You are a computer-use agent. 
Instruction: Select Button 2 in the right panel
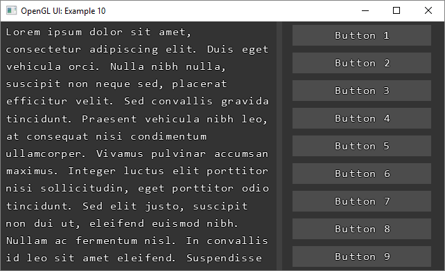pos(362,63)
